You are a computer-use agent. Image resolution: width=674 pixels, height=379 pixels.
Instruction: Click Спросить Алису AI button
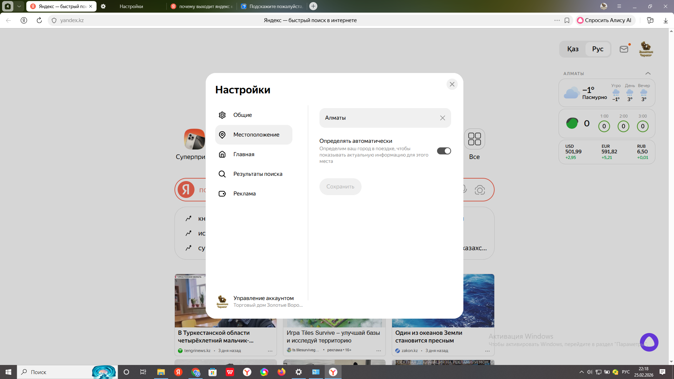[604, 20]
